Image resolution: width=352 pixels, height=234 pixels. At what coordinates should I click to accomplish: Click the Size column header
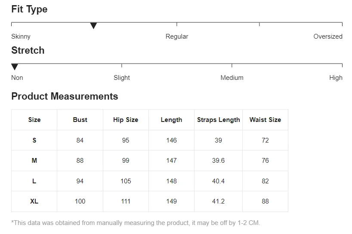tap(34, 120)
